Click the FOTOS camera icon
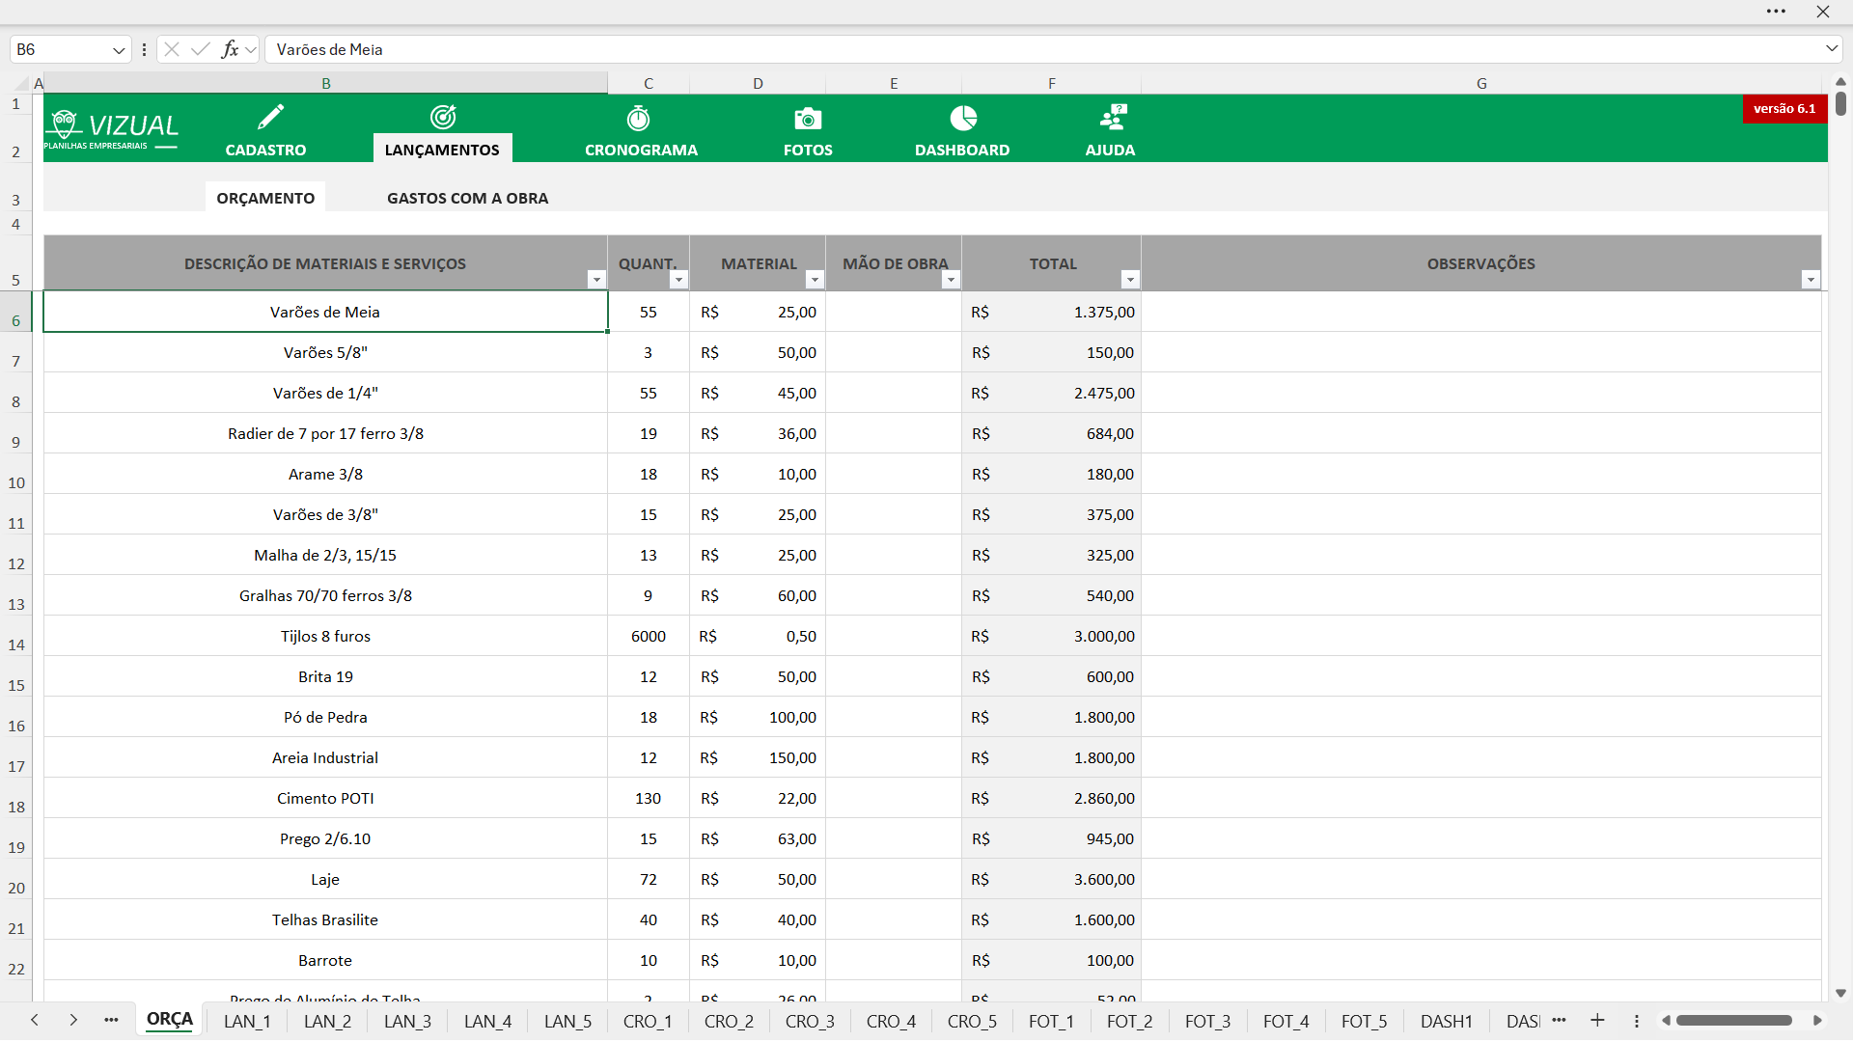 coord(808,118)
